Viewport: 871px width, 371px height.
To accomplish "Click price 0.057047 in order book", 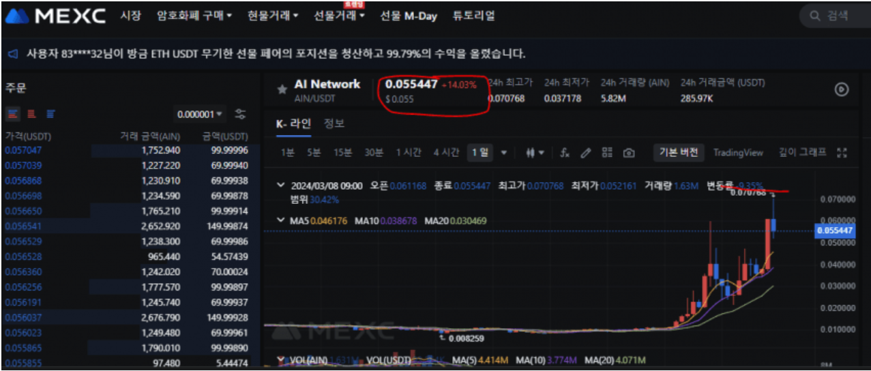I will 23,150.
